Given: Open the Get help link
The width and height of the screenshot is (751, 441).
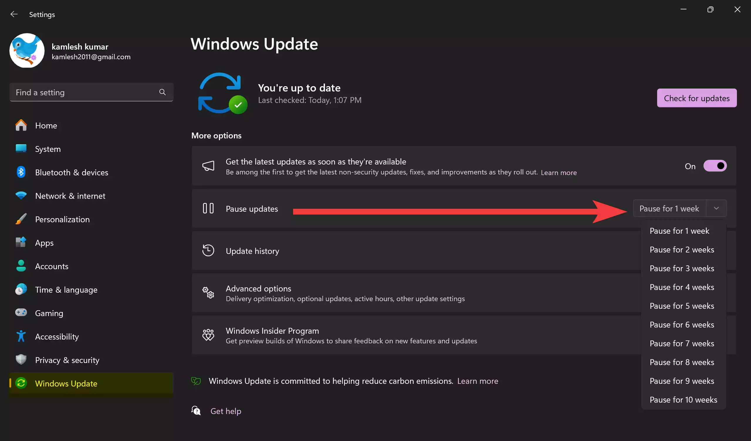Looking at the screenshot, I should [226, 411].
